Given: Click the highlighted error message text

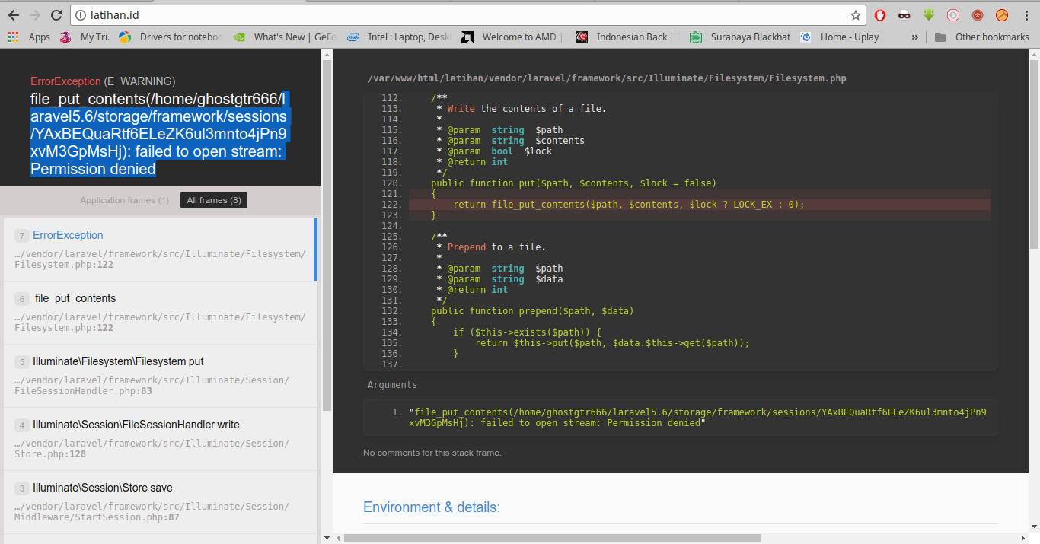Looking at the screenshot, I should point(159,134).
